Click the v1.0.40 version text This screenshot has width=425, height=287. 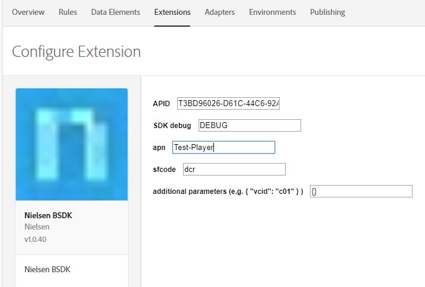[x=36, y=239]
